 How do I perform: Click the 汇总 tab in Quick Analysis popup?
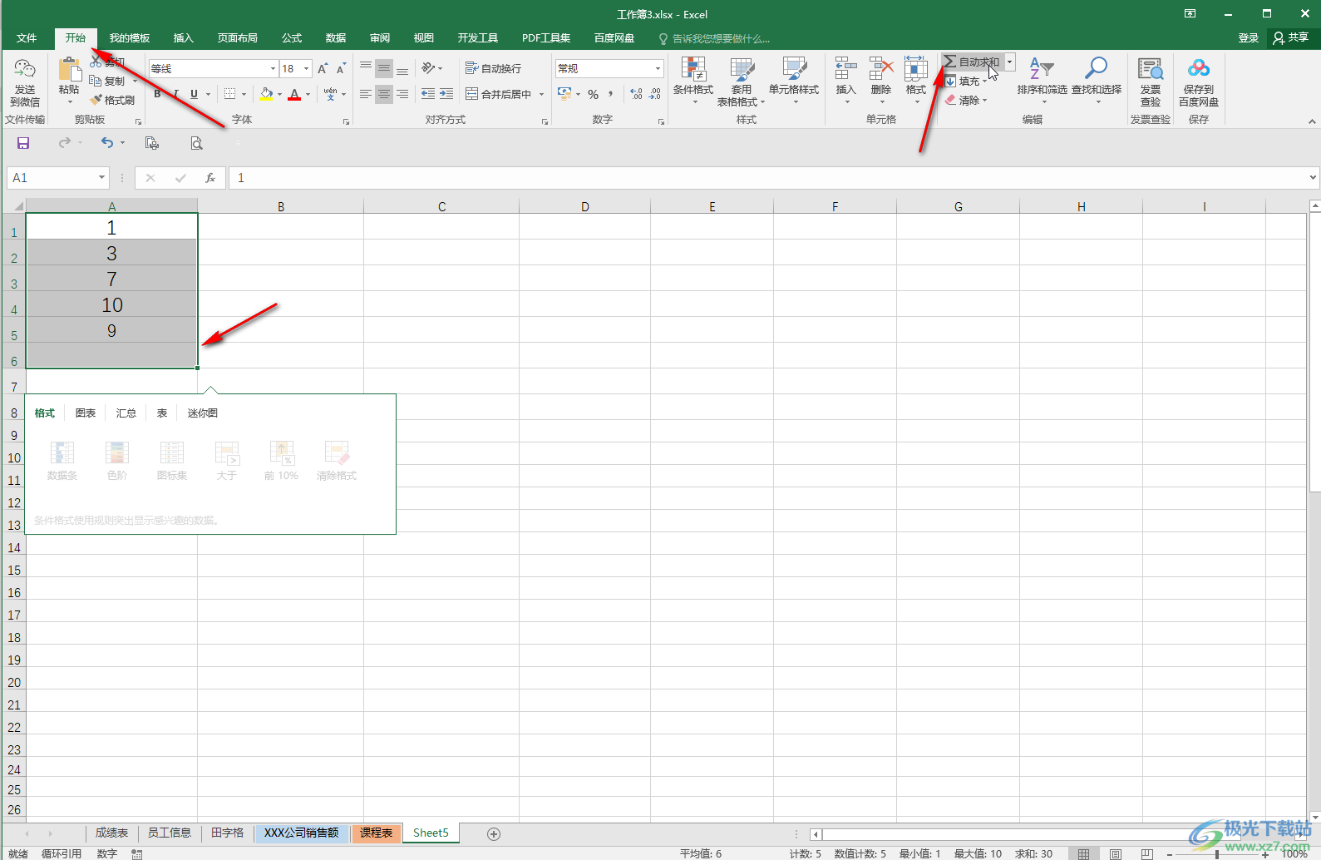click(126, 413)
